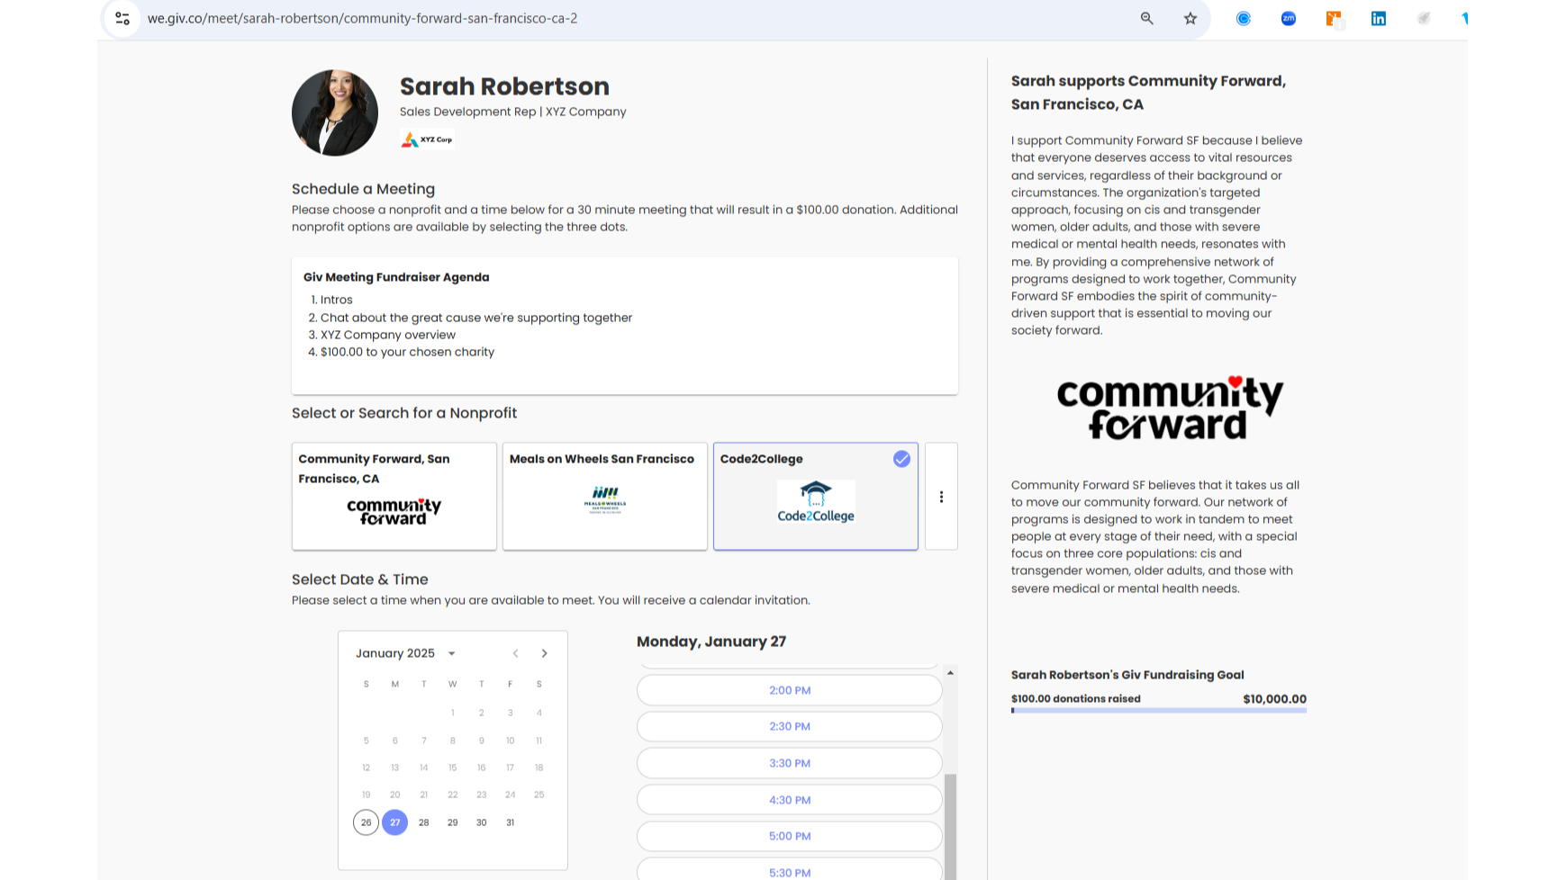This screenshot has height=880, width=1566.
Task: Select January 28 on the calendar
Action: tap(423, 822)
